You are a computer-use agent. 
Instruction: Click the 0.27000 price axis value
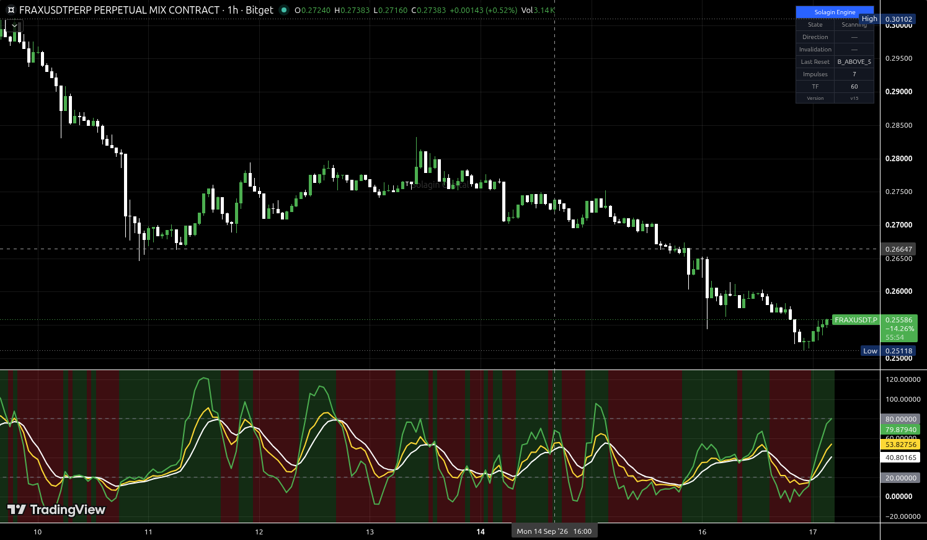point(898,225)
